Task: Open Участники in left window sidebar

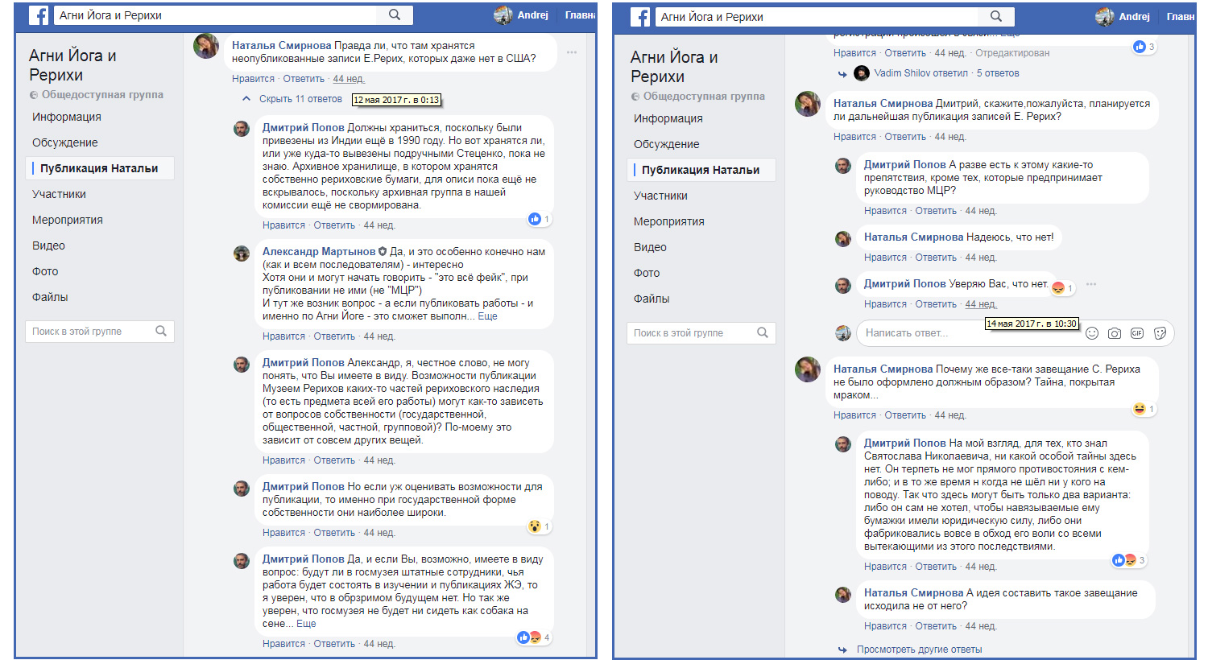Action: click(59, 194)
